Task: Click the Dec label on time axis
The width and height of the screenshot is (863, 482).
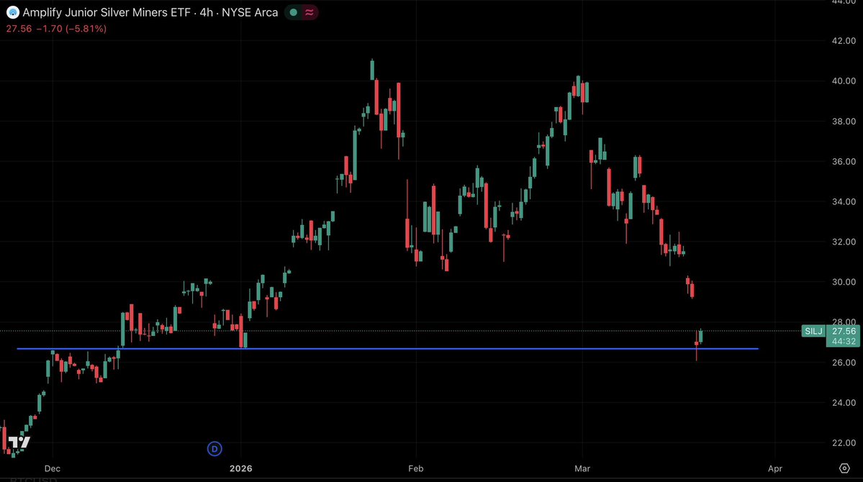Action: 53,469
